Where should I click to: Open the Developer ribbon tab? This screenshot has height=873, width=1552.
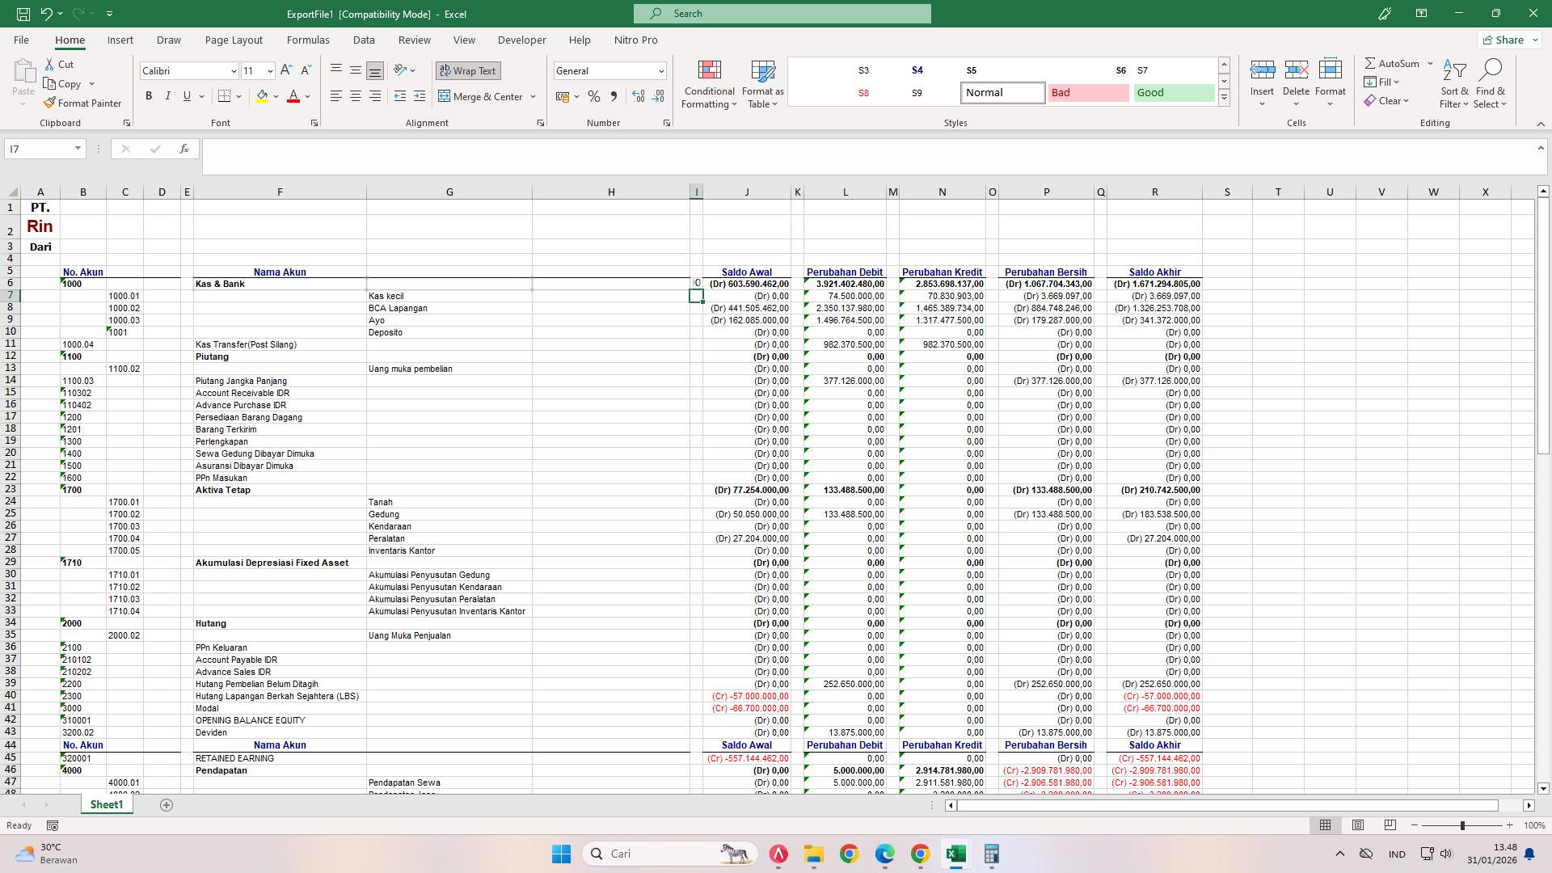click(521, 40)
